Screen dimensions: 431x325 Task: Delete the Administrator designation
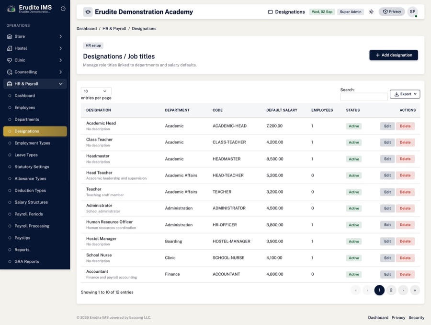pyautogui.click(x=405, y=209)
